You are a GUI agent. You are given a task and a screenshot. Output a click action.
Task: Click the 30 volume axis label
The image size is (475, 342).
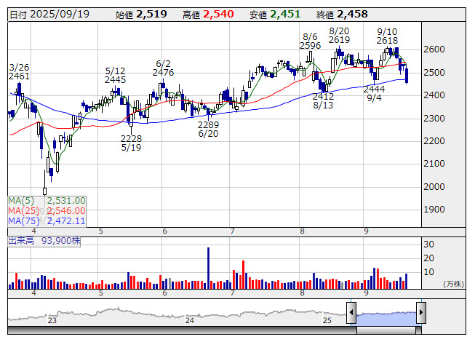(428, 244)
